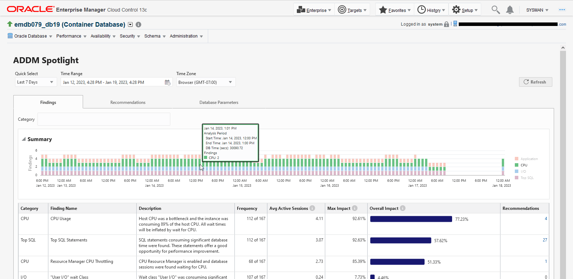Open the Quick Select Last 7 Days dropdown
The width and height of the screenshot is (573, 279).
point(35,82)
